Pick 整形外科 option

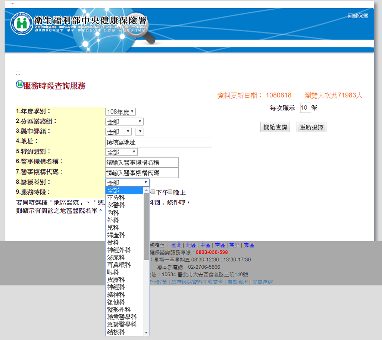(124, 309)
